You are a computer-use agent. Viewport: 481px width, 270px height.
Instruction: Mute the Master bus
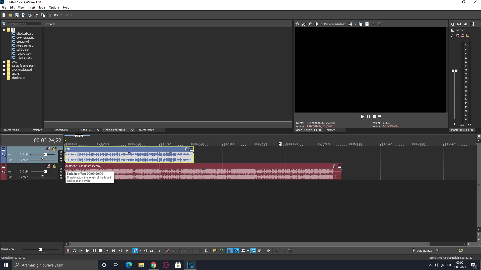[x=462, y=35]
